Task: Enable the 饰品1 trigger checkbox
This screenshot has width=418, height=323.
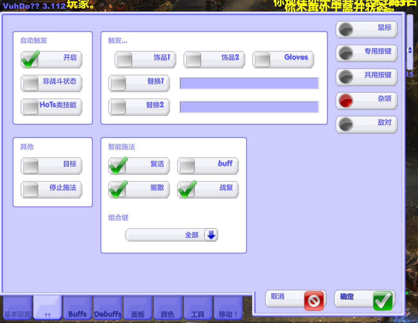Action: click(125, 59)
